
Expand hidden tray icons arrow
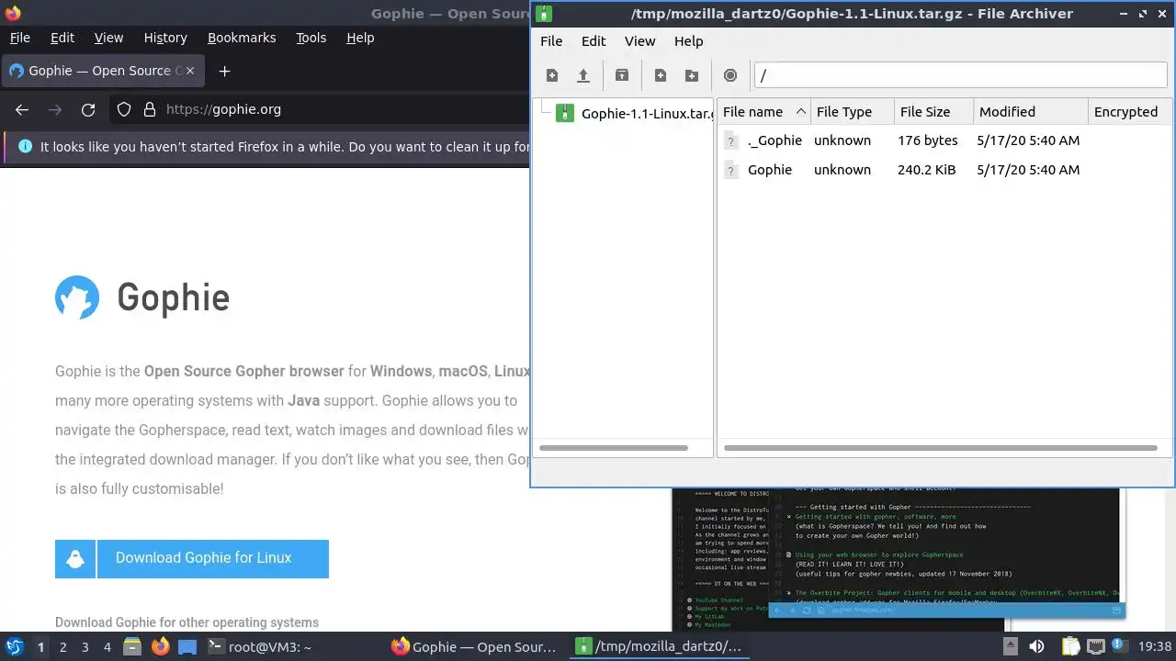[x=1011, y=646]
